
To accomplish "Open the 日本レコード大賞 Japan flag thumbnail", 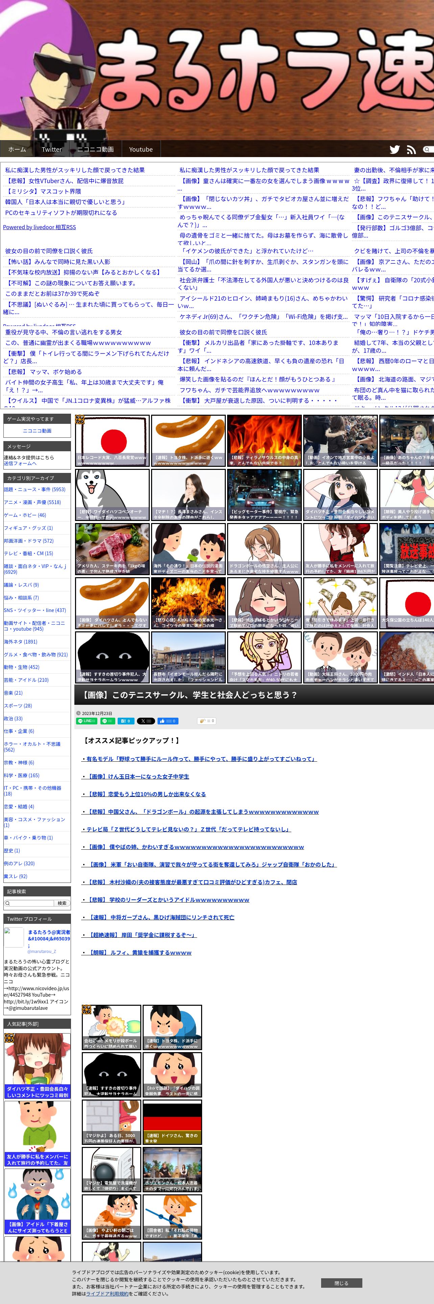I will point(113,441).
